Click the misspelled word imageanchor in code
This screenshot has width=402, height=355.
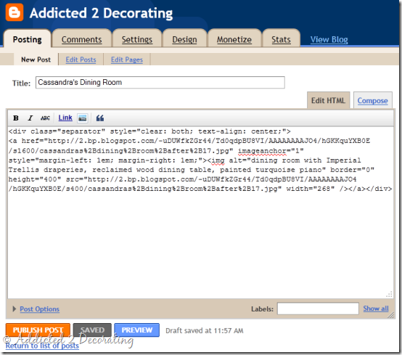pyautogui.click(x=262, y=151)
